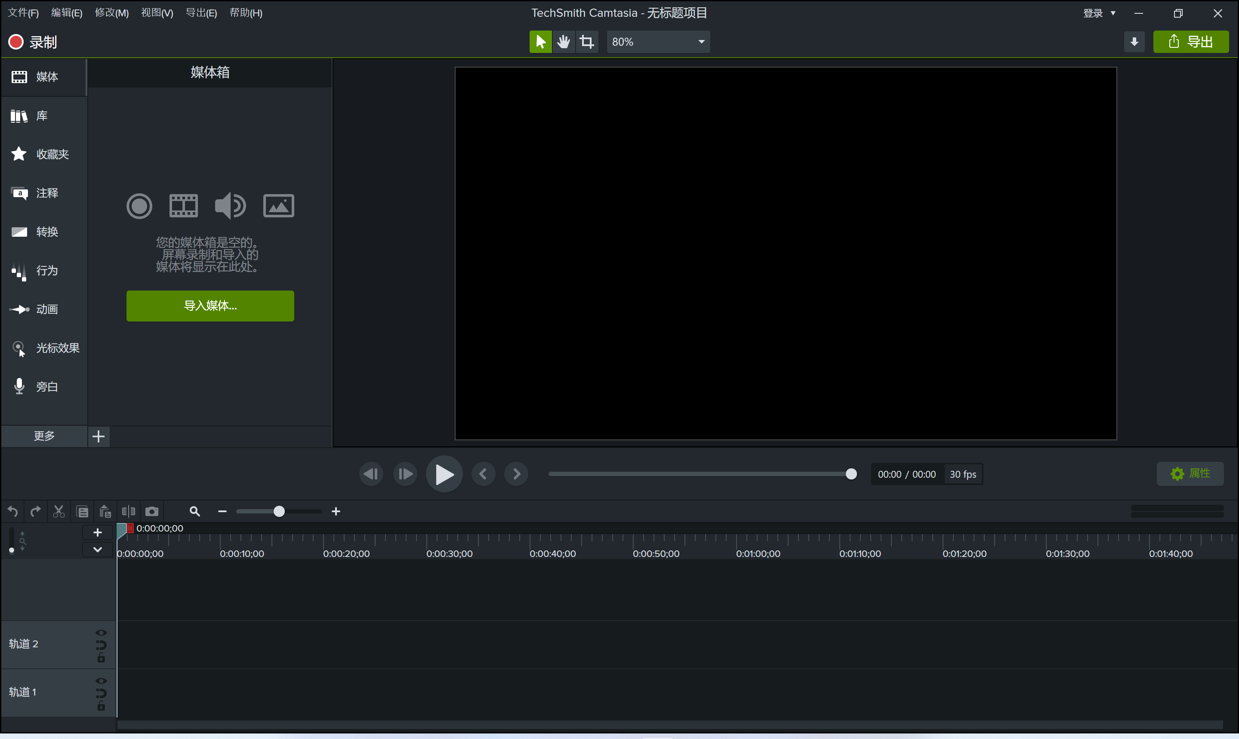Viewport: 1239px width, 739px height.
Task: Toggle visibility eye of 轨道 1
Action: coord(101,682)
